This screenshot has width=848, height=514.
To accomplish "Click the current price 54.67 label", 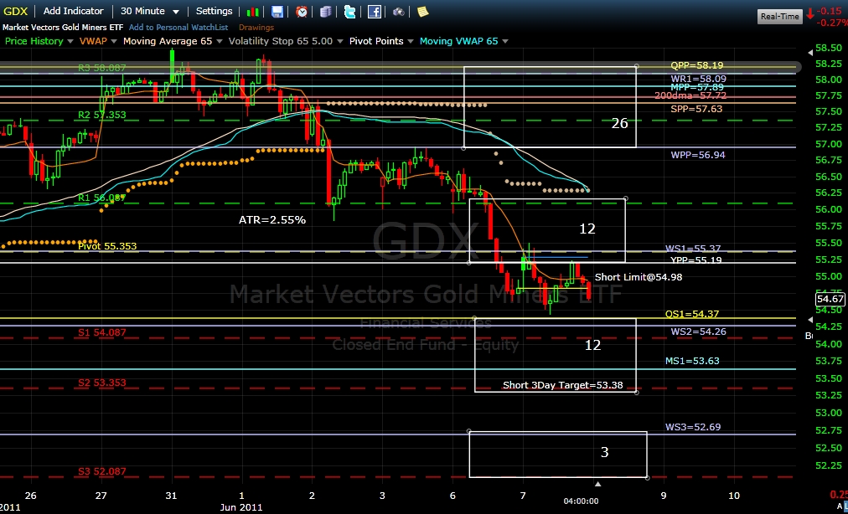I will [x=830, y=299].
